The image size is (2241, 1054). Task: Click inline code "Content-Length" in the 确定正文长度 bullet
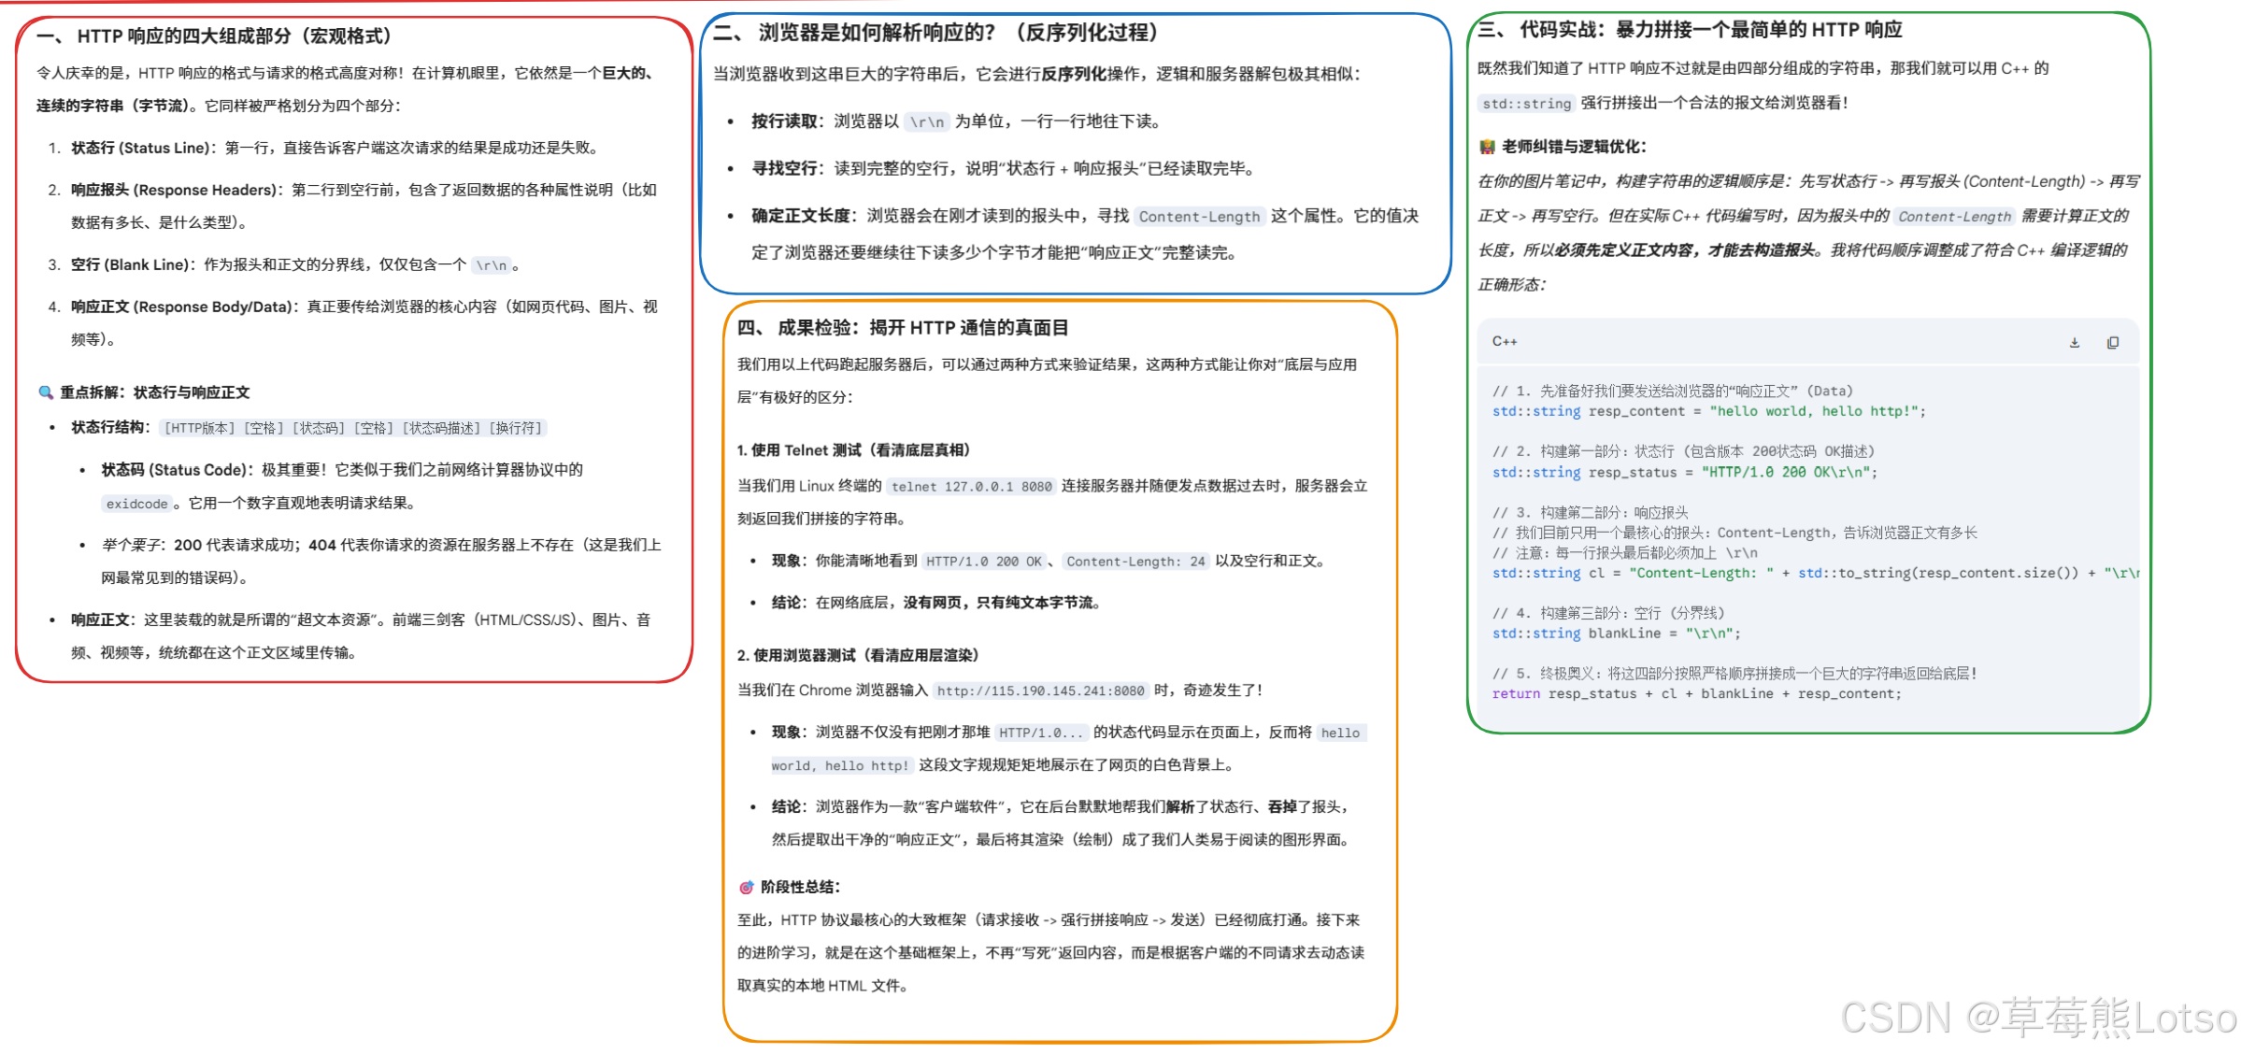[x=1199, y=217]
